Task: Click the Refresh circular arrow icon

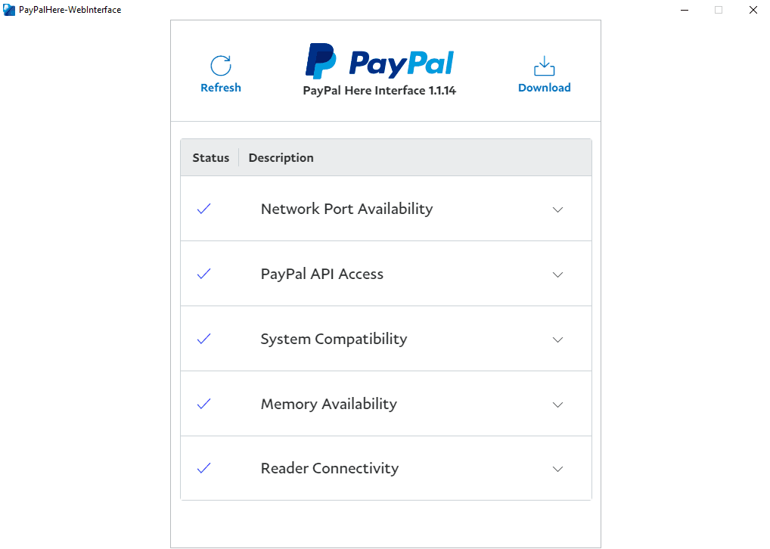Action: click(x=220, y=64)
